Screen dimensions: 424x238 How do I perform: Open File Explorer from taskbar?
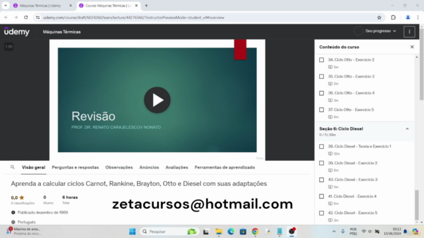coord(219,231)
